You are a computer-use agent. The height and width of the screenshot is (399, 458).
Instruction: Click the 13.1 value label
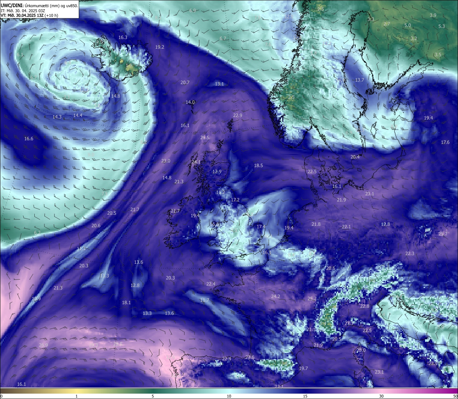[219, 84]
